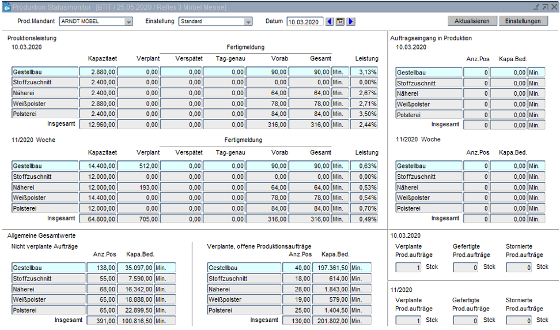This screenshot has width=560, height=330.
Task: Restore the Produktion Statusmonitor window size
Action: (545, 7)
